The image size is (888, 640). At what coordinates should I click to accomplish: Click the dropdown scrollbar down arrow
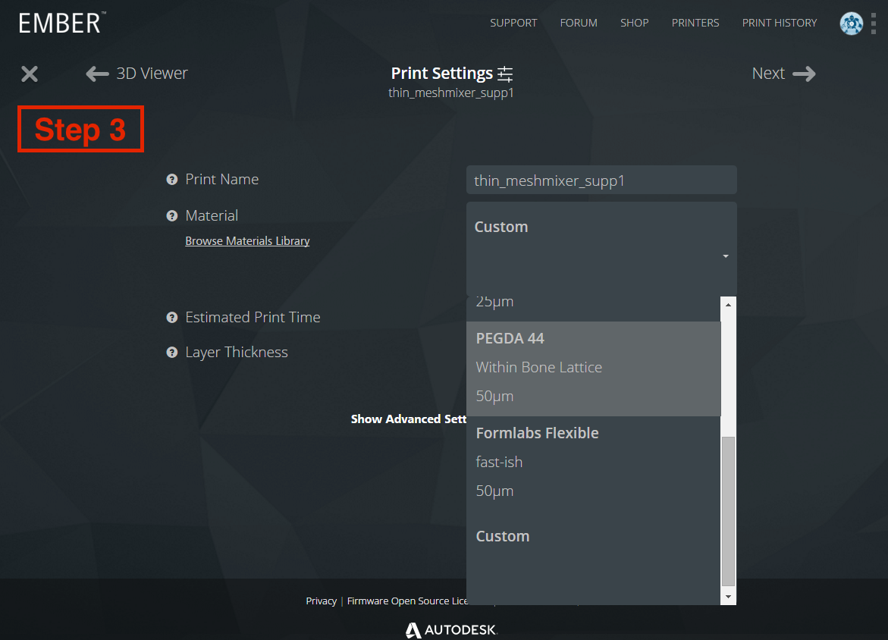pyautogui.click(x=728, y=597)
